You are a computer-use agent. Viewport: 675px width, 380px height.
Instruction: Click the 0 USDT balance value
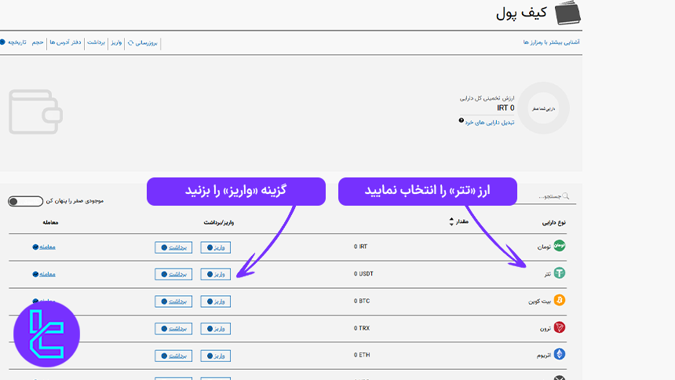pos(363,273)
